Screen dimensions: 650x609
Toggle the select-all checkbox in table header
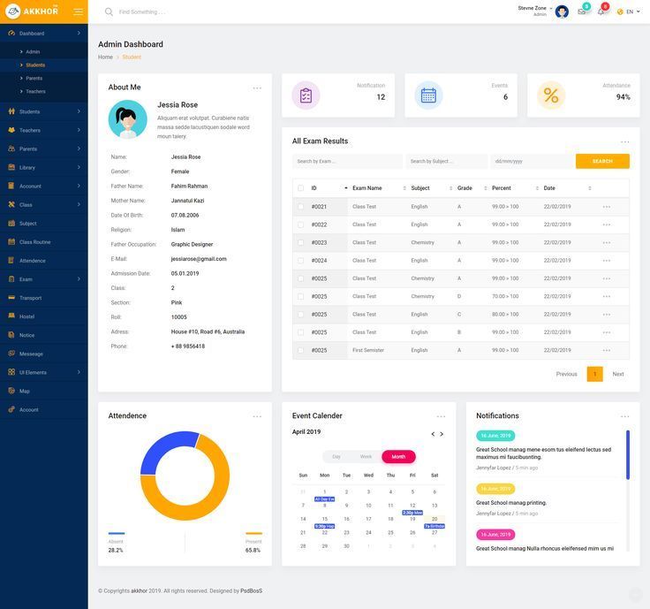(300, 188)
